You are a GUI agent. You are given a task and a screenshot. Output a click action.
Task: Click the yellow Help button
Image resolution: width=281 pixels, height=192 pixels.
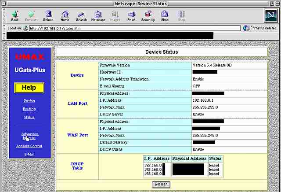(29, 88)
